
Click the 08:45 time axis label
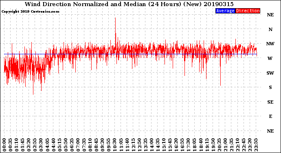[x=96, y=145]
